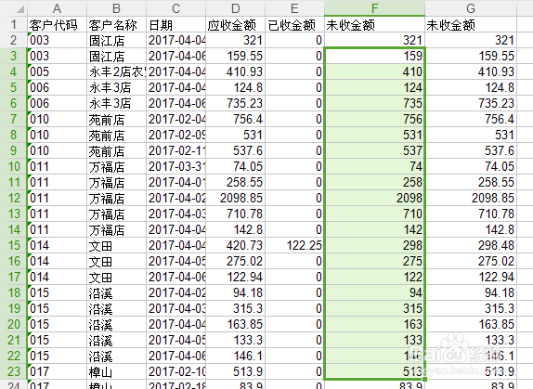The height and width of the screenshot is (389, 533).
Task: Select row 15 header
Action: pos(13,245)
